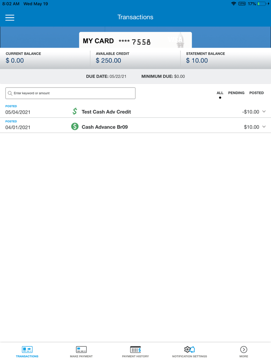Tap the search magnifier icon
Screen dimensions: 271x362
(10, 93)
